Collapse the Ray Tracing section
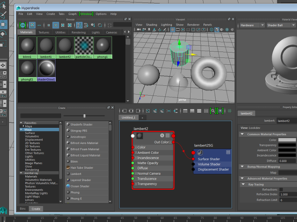Image resolution: width=297 pixels, height=222 pixels. coord(243,185)
